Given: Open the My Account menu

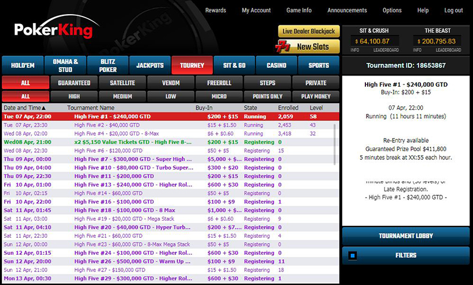Looking at the screenshot, I should [x=256, y=11].
